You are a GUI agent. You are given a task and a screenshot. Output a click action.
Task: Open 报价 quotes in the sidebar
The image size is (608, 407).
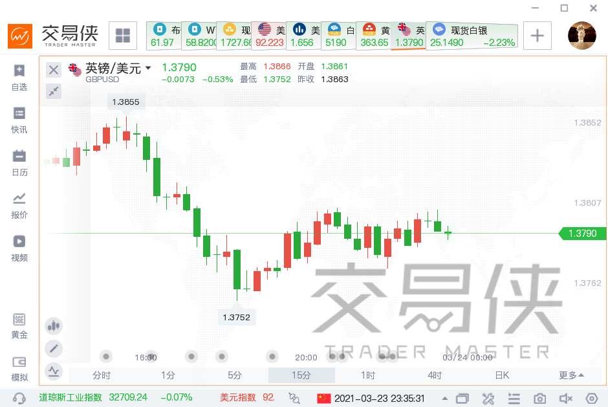[x=19, y=206]
